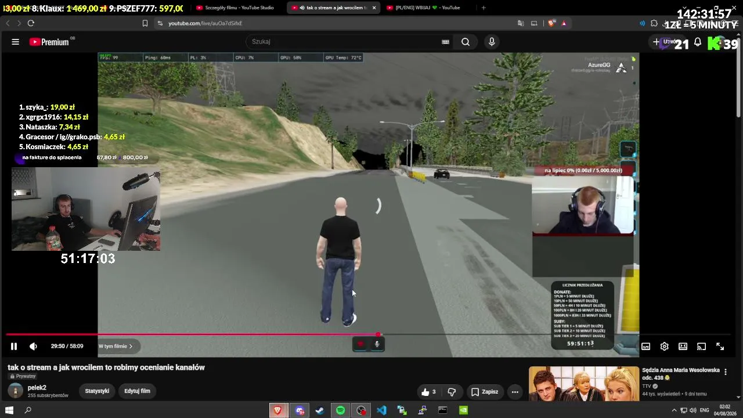Open Spotify from taskbar
This screenshot has width=743, height=418.
pyautogui.click(x=341, y=410)
